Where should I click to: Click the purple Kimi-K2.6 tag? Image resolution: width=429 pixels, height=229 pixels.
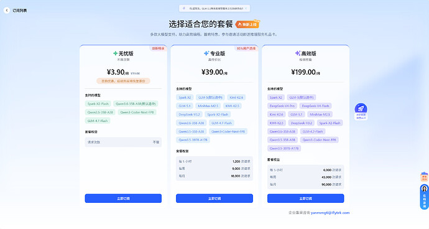pyautogui.click(x=276, y=115)
